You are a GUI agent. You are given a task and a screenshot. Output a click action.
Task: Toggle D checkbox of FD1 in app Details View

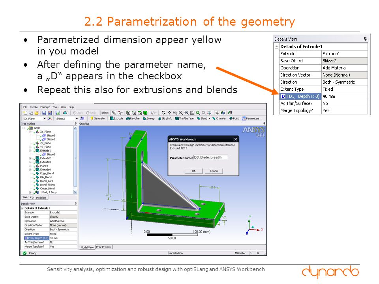pyautogui.click(x=26, y=238)
